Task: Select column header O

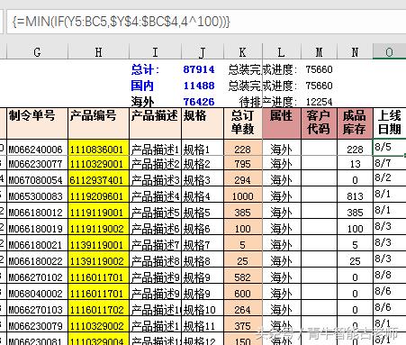Action: click(x=389, y=52)
